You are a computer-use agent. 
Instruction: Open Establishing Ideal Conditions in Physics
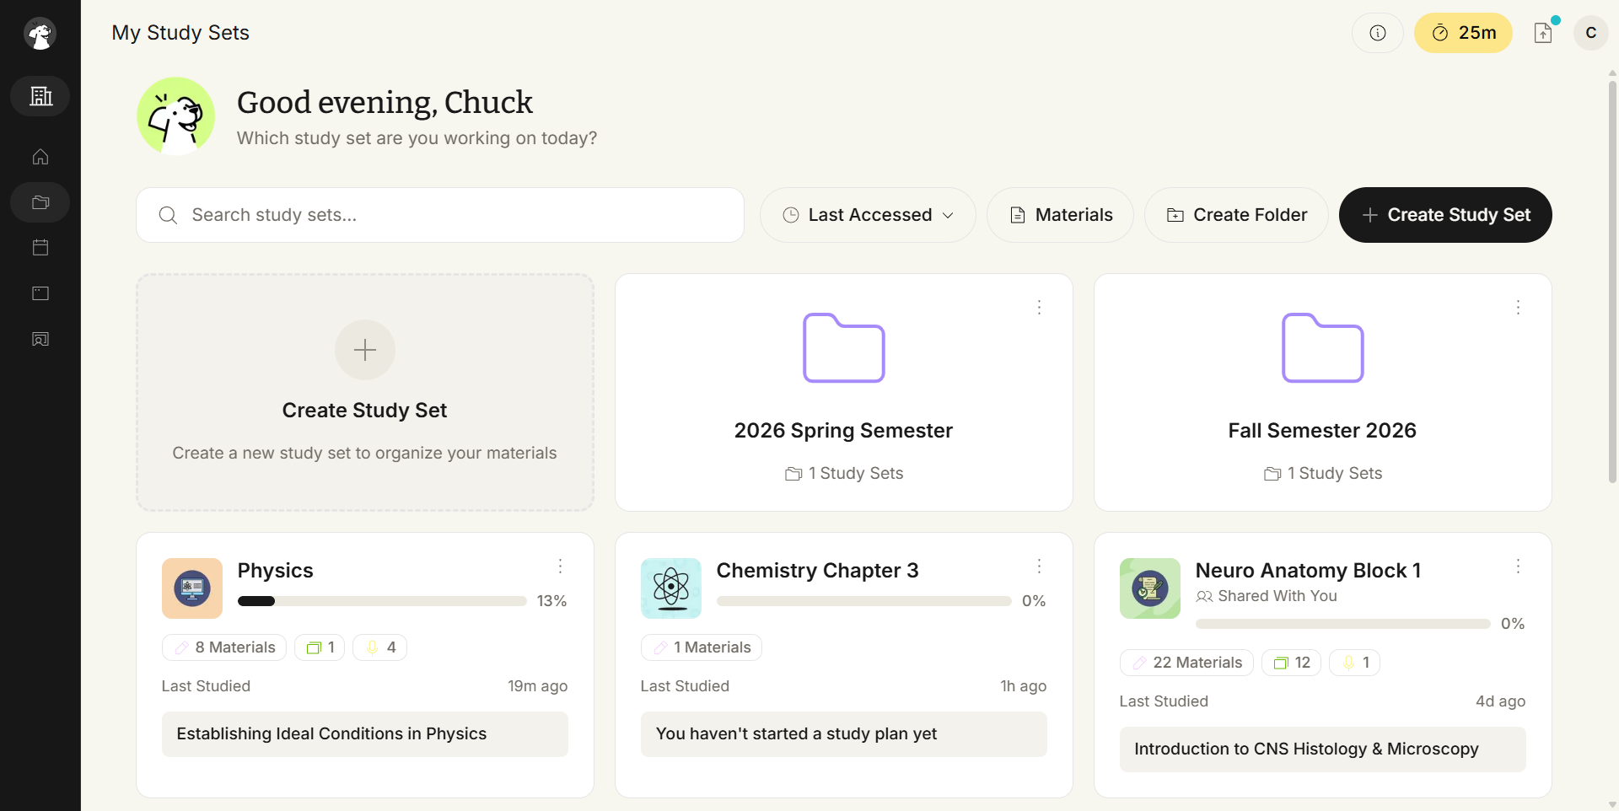point(365,734)
